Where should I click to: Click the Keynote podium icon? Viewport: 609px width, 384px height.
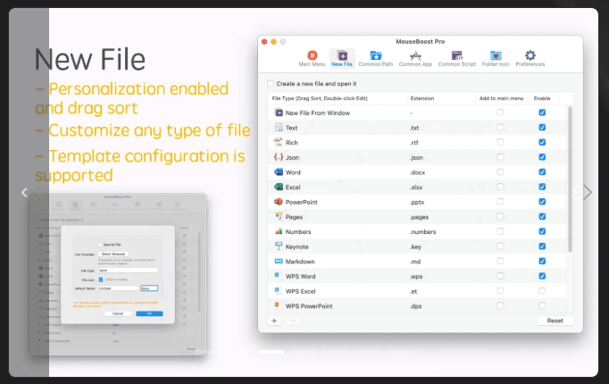coord(279,246)
